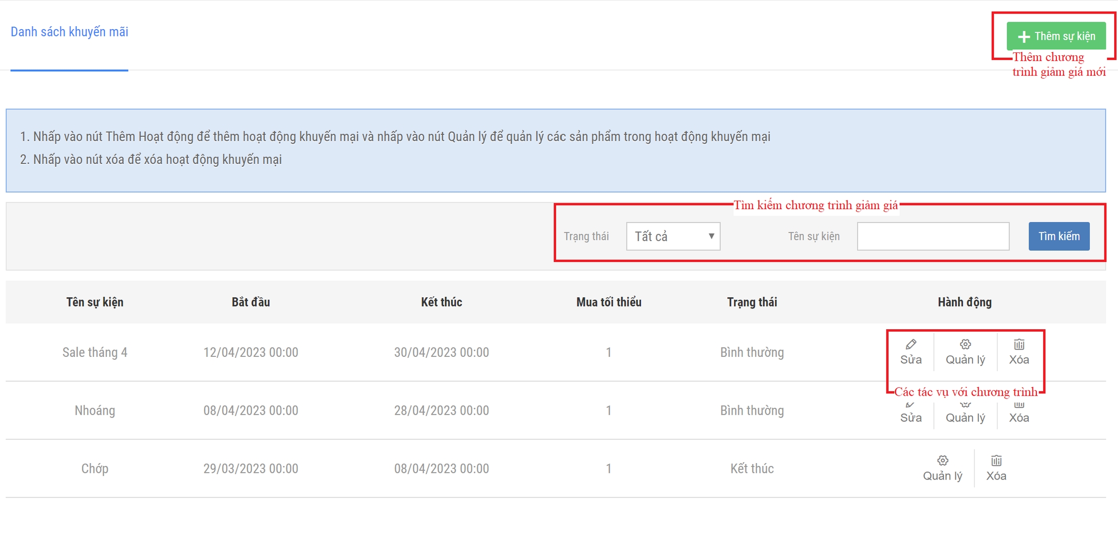This screenshot has height=546, width=1118.
Task: Click the Tên sự kiện column header
Action: [x=95, y=302]
